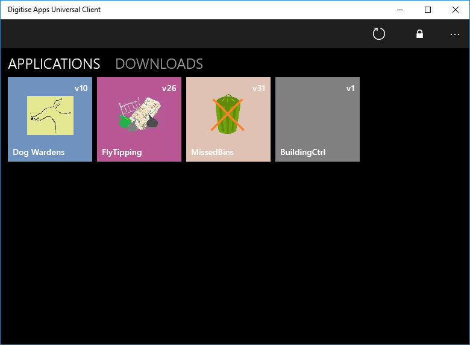Click the crossed-out green bin icon
The image size is (470, 345).
(228, 114)
